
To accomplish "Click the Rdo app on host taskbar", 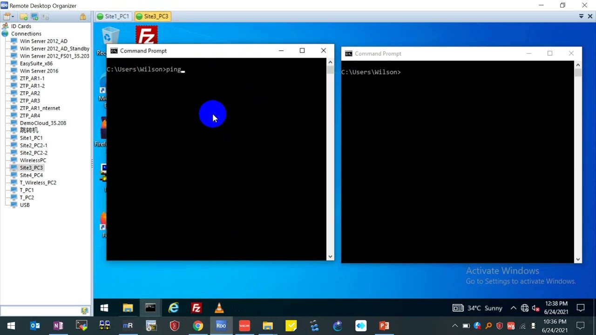I will point(221,326).
